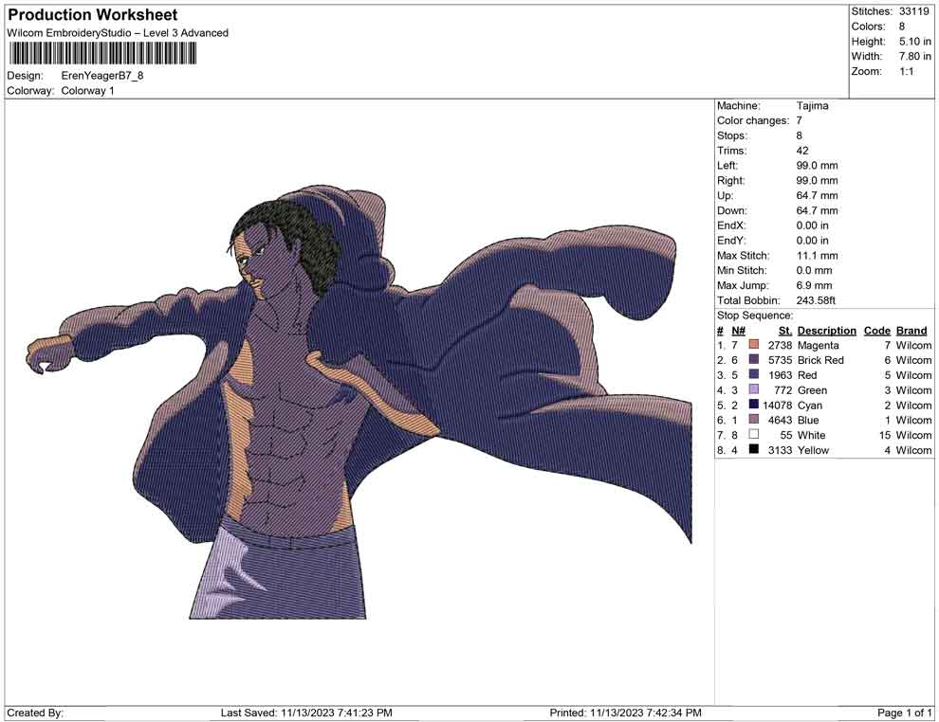The width and height of the screenshot is (939, 722).
Task: Sort by the Code column header
Action: pos(877,330)
